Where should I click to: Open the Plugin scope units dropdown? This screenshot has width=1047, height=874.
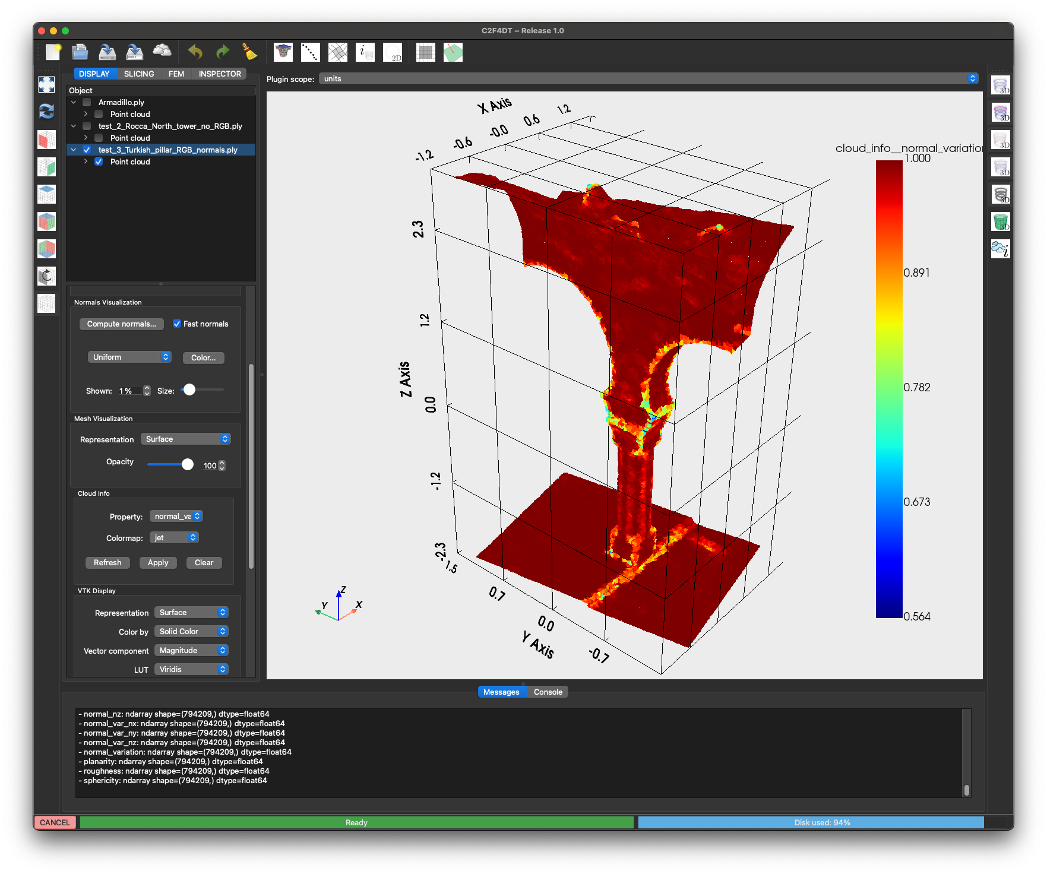tap(648, 78)
